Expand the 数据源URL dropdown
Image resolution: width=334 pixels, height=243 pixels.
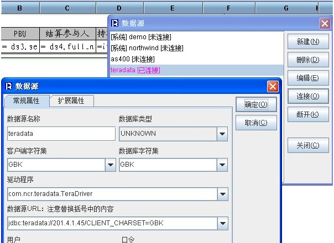click(x=223, y=223)
